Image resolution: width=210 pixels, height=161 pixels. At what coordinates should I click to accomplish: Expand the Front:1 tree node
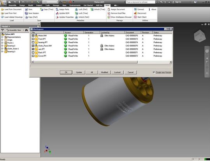click(x=2, y=43)
